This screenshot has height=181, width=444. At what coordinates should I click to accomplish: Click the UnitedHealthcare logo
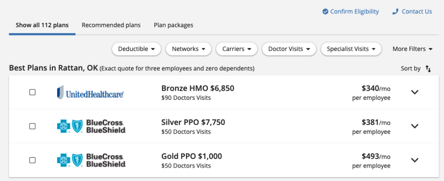90,92
